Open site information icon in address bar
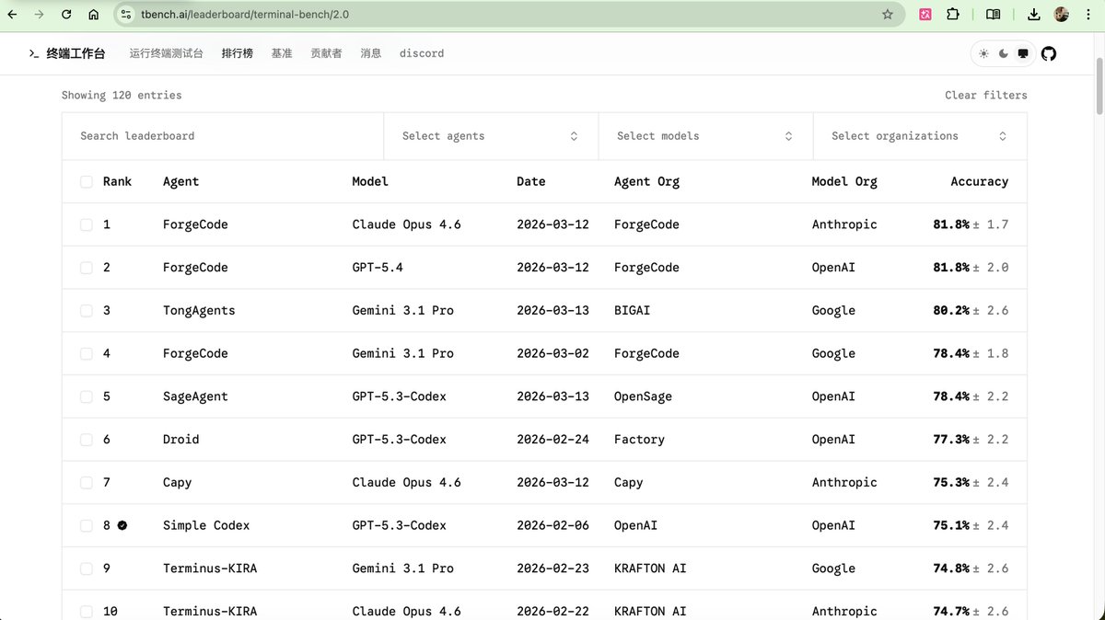This screenshot has width=1105, height=620. pos(127,15)
